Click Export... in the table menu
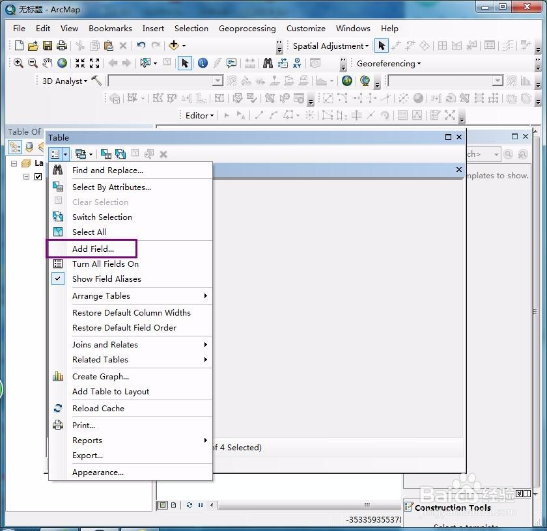This screenshot has height=531, width=547. pyautogui.click(x=87, y=456)
